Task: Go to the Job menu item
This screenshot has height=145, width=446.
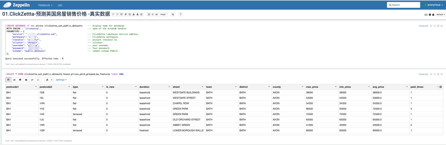Action: tap(60, 5)
